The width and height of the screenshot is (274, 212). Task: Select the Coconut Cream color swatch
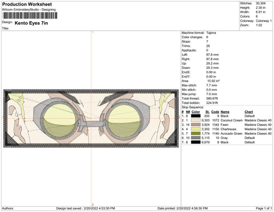pyautogui.click(x=195, y=120)
